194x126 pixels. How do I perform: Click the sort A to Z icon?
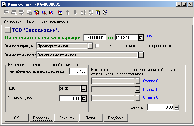pyautogui.click(x=83, y=12)
